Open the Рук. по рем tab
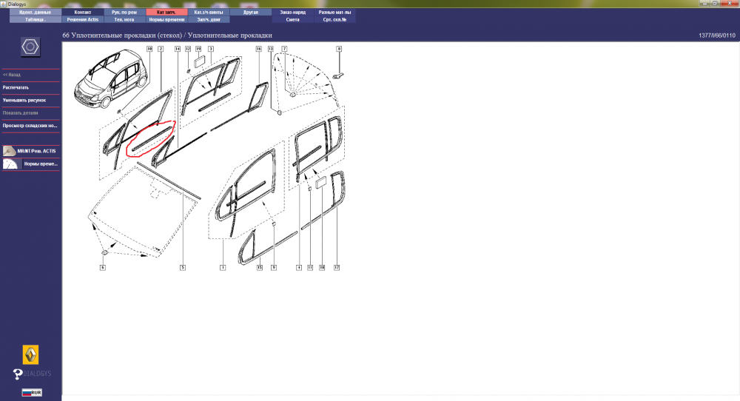This screenshot has width=740, height=401. tap(124, 13)
